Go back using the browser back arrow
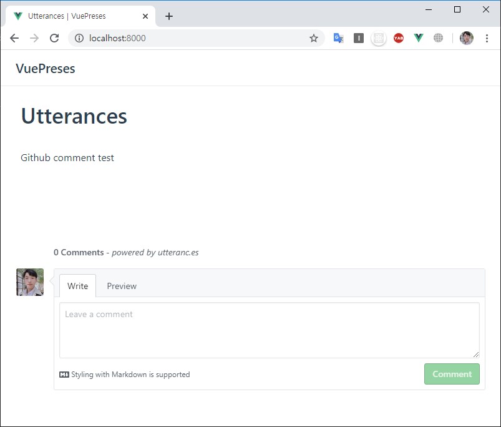 click(14, 38)
